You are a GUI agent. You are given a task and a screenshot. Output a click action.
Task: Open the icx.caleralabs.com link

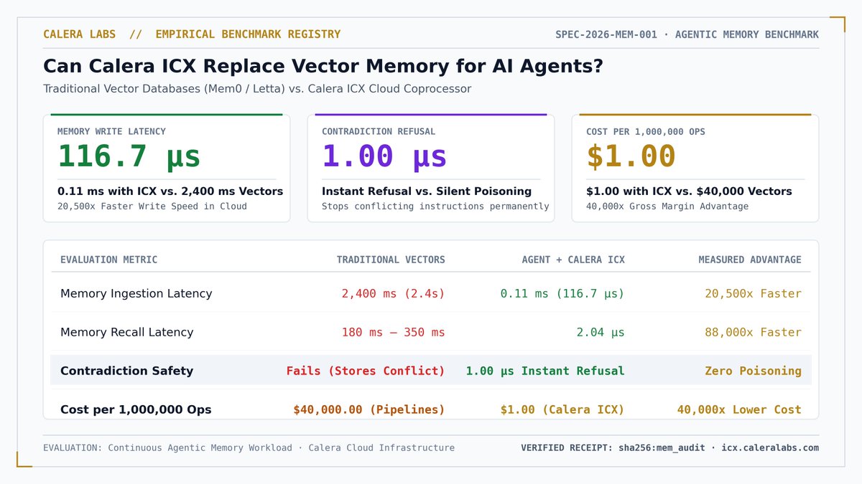click(769, 448)
